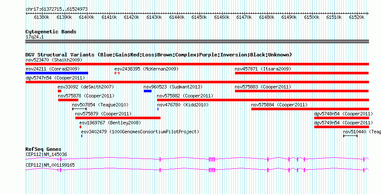
Task: Open the CEP112|NM_145036 gene label
Action: (x=46, y=154)
